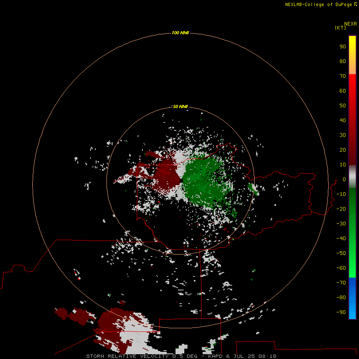Click the positive 70 knot scale label

[x=343, y=76]
